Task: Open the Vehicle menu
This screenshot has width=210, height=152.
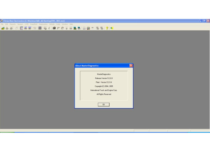Action: point(52,24)
